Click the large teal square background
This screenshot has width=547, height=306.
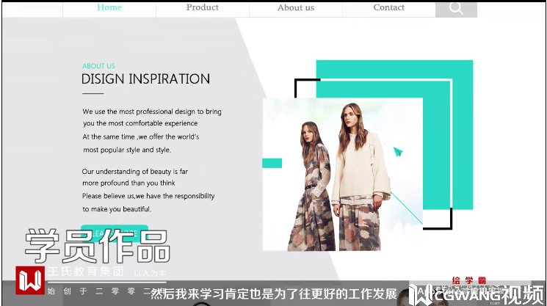(394, 134)
